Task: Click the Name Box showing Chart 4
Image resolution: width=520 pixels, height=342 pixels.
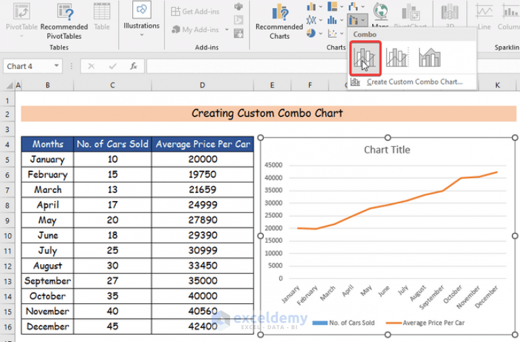Action: click(28, 66)
